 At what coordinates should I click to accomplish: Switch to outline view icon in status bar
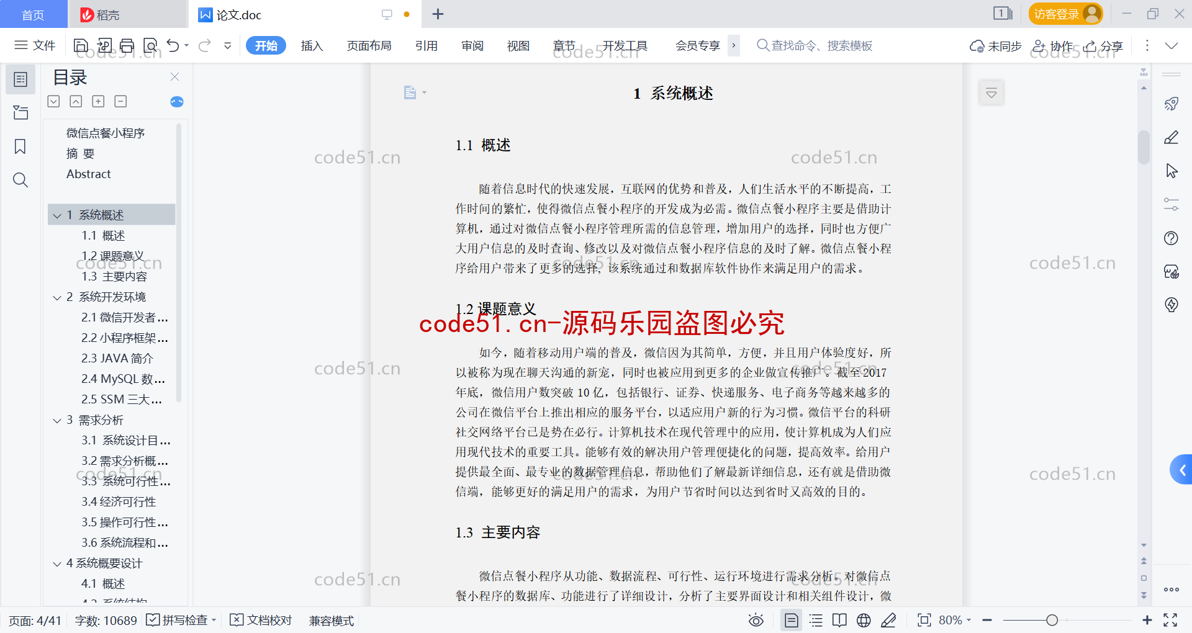tap(816, 620)
